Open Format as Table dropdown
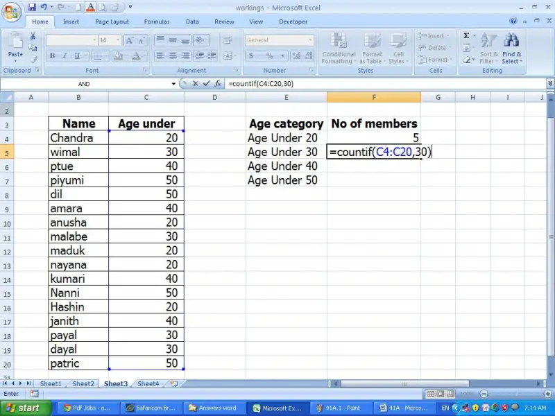The image size is (555, 416). [x=372, y=49]
